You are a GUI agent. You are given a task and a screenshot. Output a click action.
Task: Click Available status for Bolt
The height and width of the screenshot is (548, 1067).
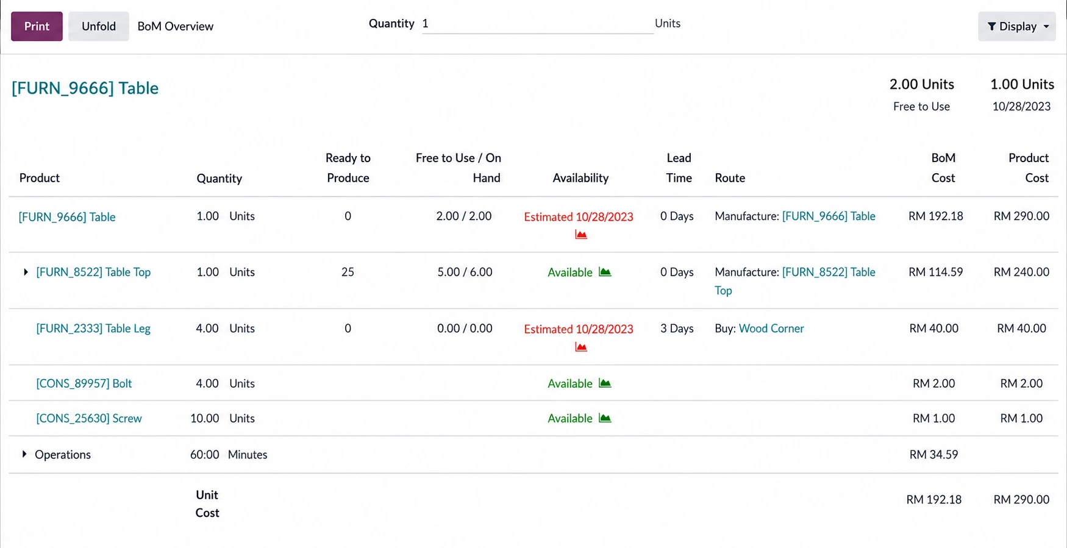pyautogui.click(x=570, y=383)
